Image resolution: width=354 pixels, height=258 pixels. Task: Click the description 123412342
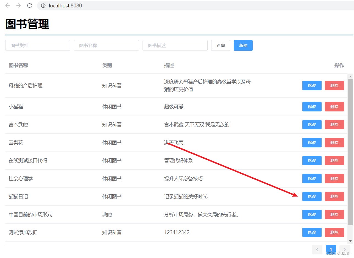[177, 232]
